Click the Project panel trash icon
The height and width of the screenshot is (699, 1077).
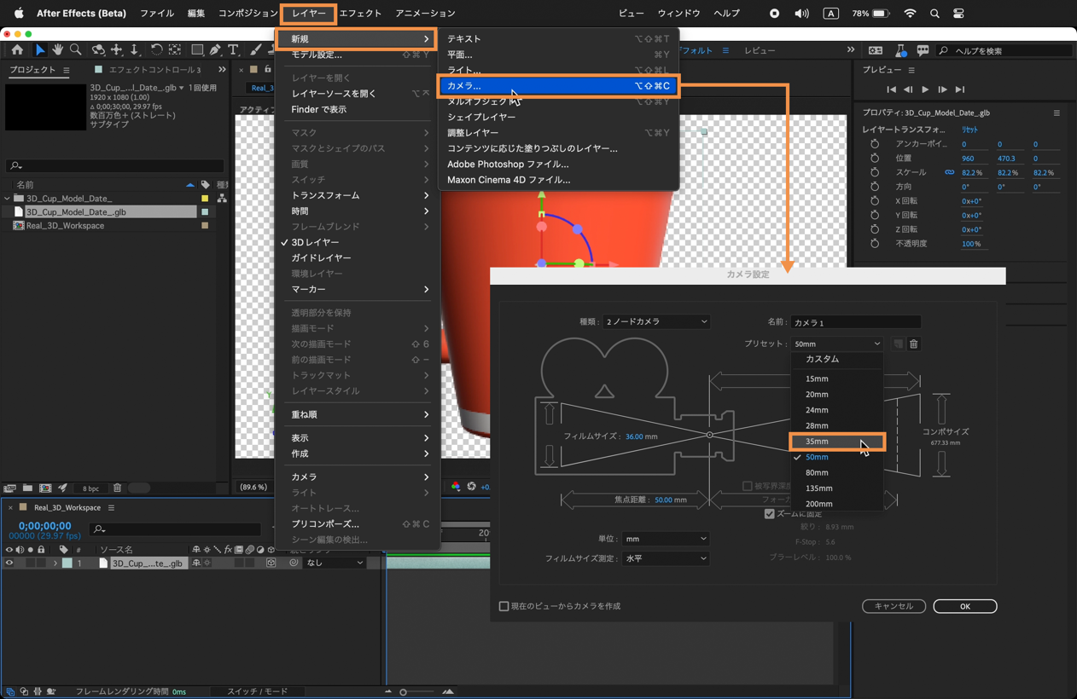[117, 488]
